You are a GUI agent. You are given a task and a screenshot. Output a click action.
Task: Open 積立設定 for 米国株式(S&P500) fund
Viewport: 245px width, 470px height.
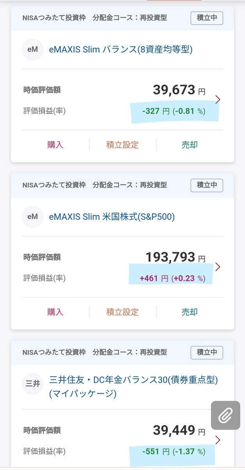[x=122, y=312]
